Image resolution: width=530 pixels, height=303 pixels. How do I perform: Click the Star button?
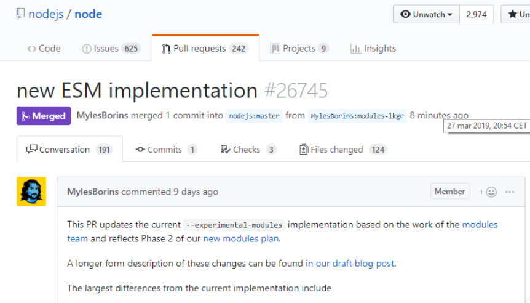(x=515, y=14)
